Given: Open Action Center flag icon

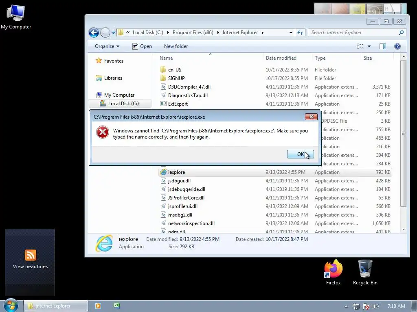Looking at the screenshot, I should 366,306.
